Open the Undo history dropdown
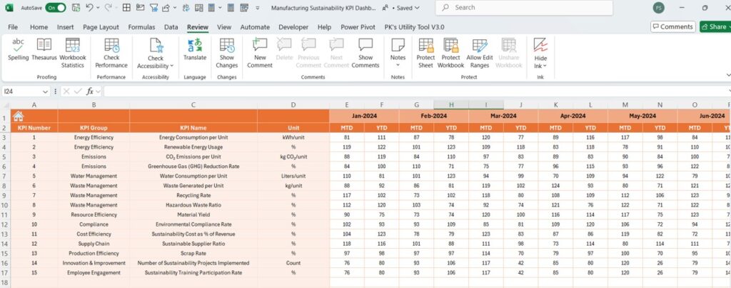Viewport: 731px width, 288px height. click(97, 8)
